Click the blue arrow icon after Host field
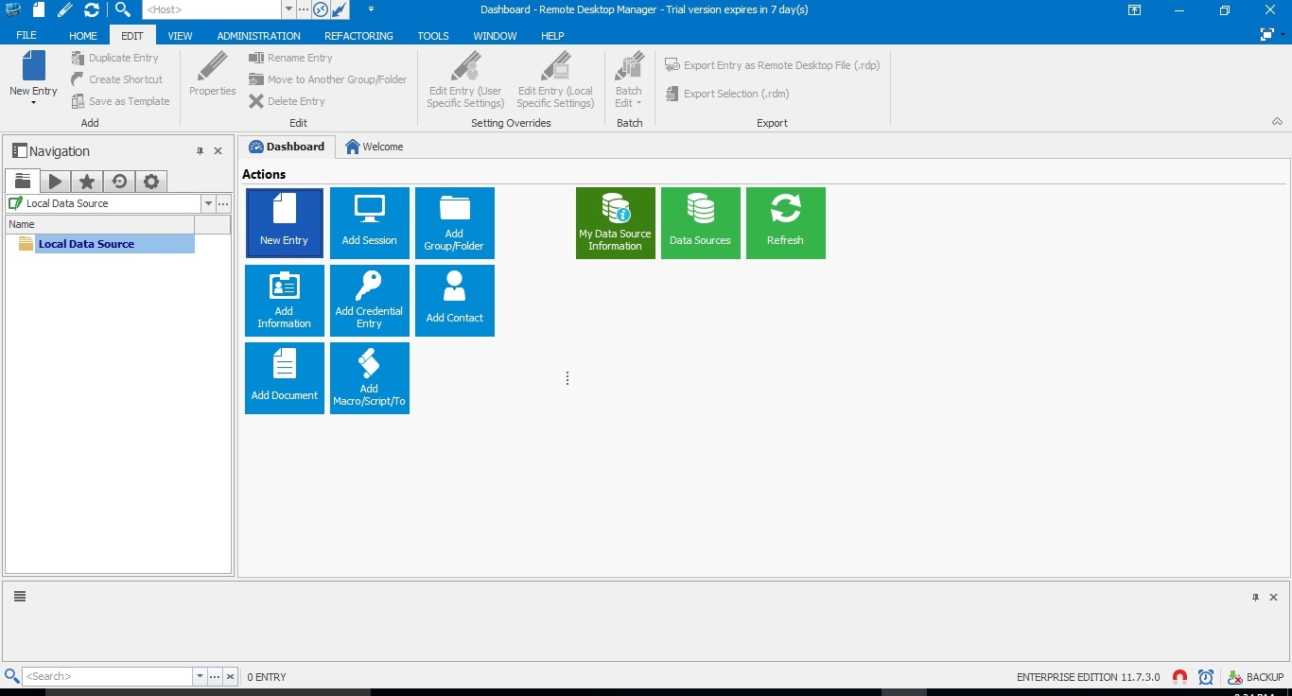The width and height of the screenshot is (1292, 696). point(340,9)
